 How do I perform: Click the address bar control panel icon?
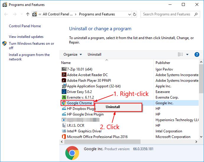coord(35,14)
